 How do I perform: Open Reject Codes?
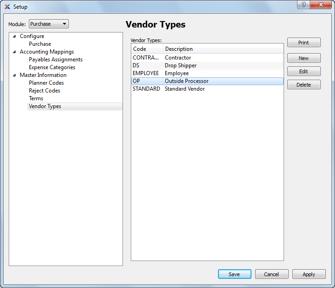pyautogui.click(x=45, y=91)
